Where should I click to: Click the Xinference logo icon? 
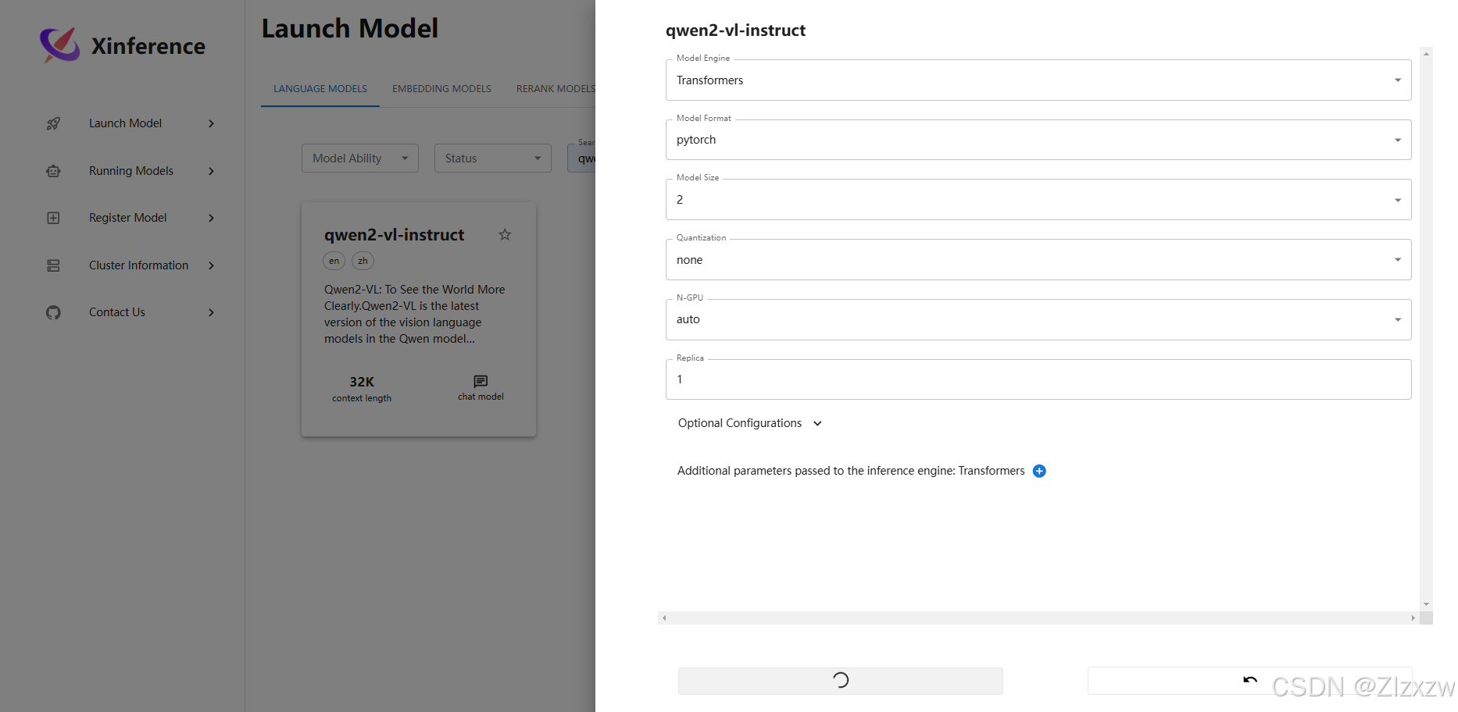[60, 44]
